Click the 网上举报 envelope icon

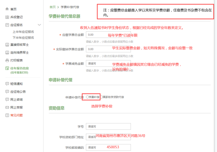click(7, 107)
